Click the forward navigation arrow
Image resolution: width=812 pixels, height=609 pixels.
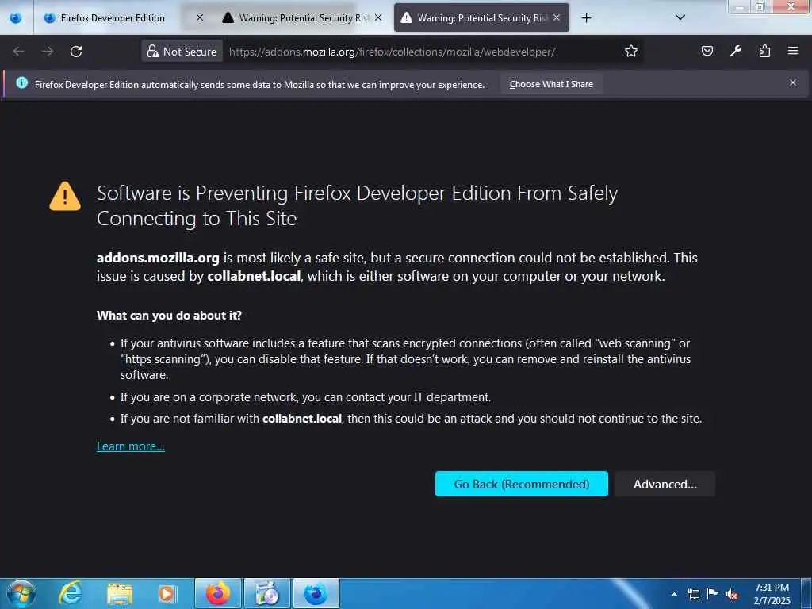point(48,52)
